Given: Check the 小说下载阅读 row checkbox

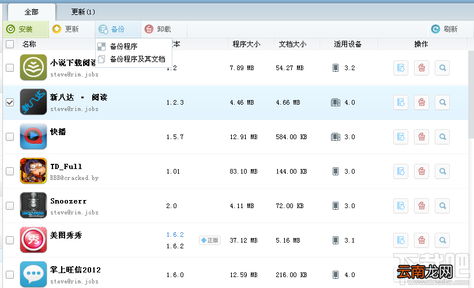Looking at the screenshot, I should (10, 68).
